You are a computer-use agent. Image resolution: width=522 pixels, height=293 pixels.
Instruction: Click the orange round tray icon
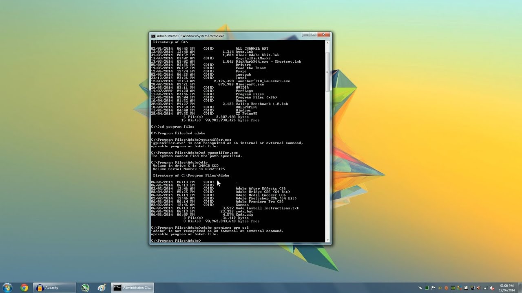click(446, 288)
